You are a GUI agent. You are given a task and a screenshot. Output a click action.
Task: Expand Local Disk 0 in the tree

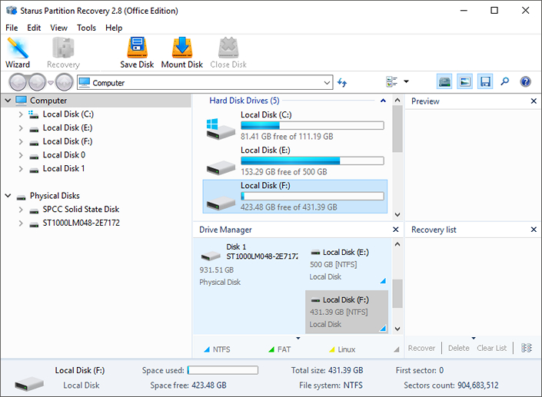[x=21, y=155]
